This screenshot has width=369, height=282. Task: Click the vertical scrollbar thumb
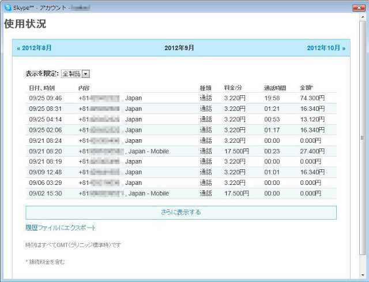coord(362,139)
